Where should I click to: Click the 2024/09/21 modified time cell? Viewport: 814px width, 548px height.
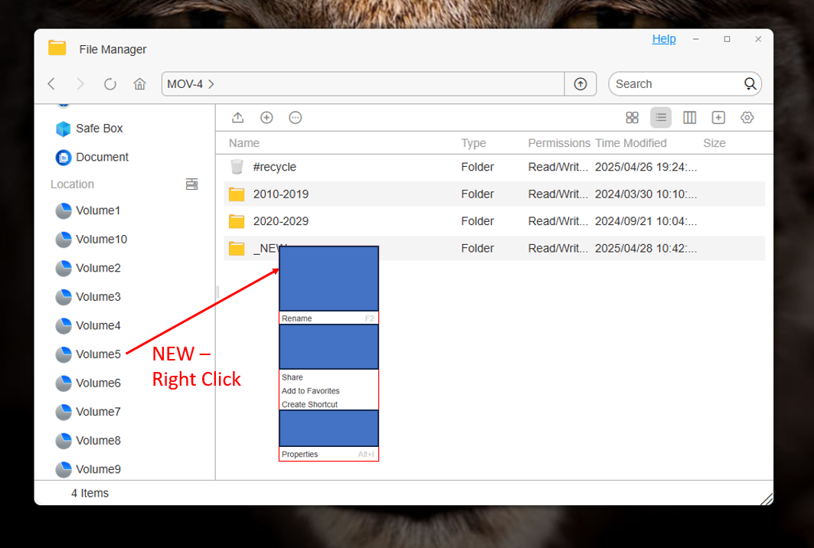click(x=646, y=221)
